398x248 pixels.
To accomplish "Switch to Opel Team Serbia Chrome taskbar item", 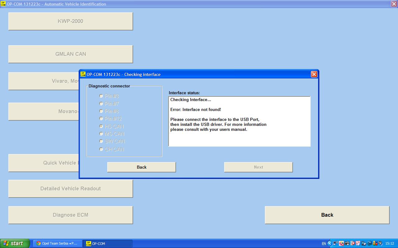I will [x=58, y=243].
